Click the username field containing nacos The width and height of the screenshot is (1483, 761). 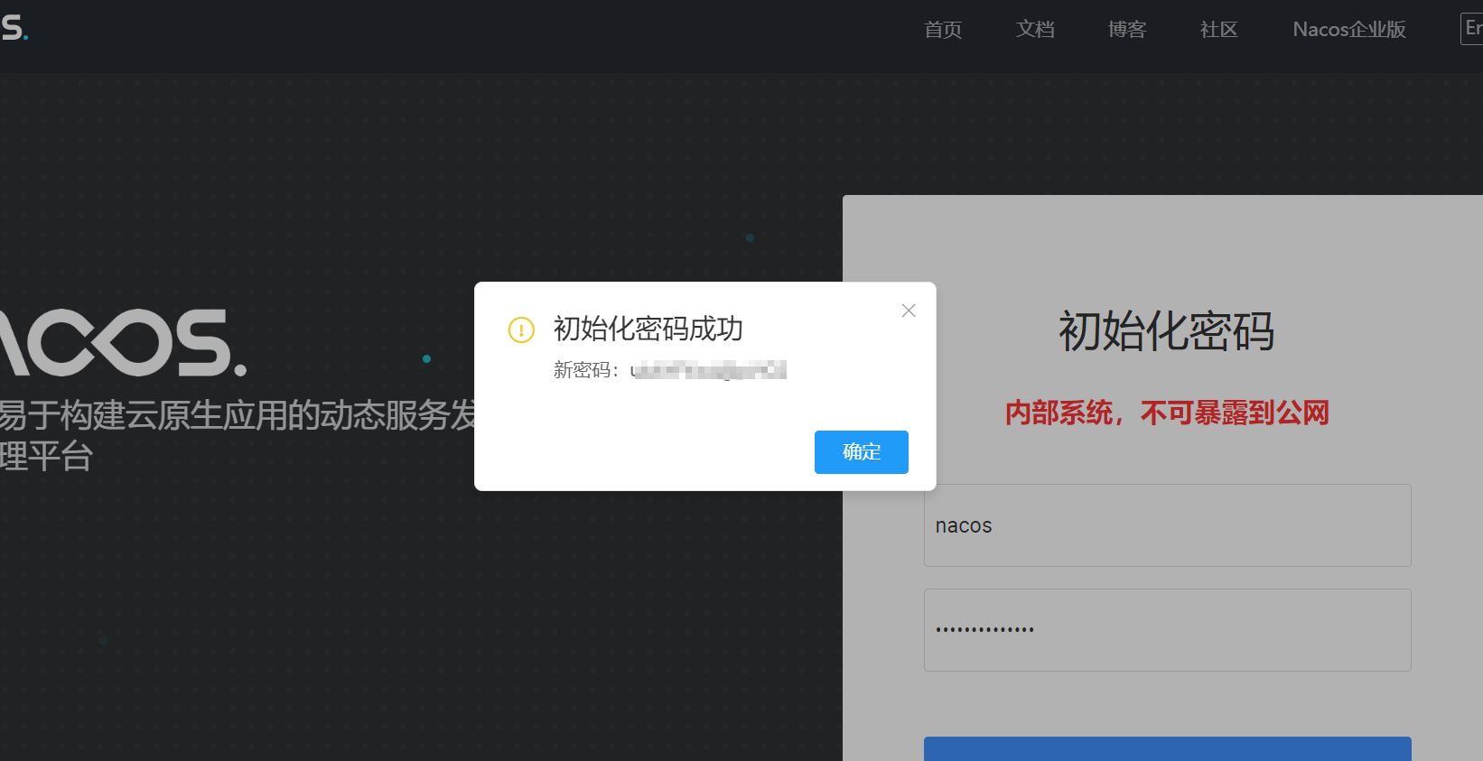[x=1167, y=525]
